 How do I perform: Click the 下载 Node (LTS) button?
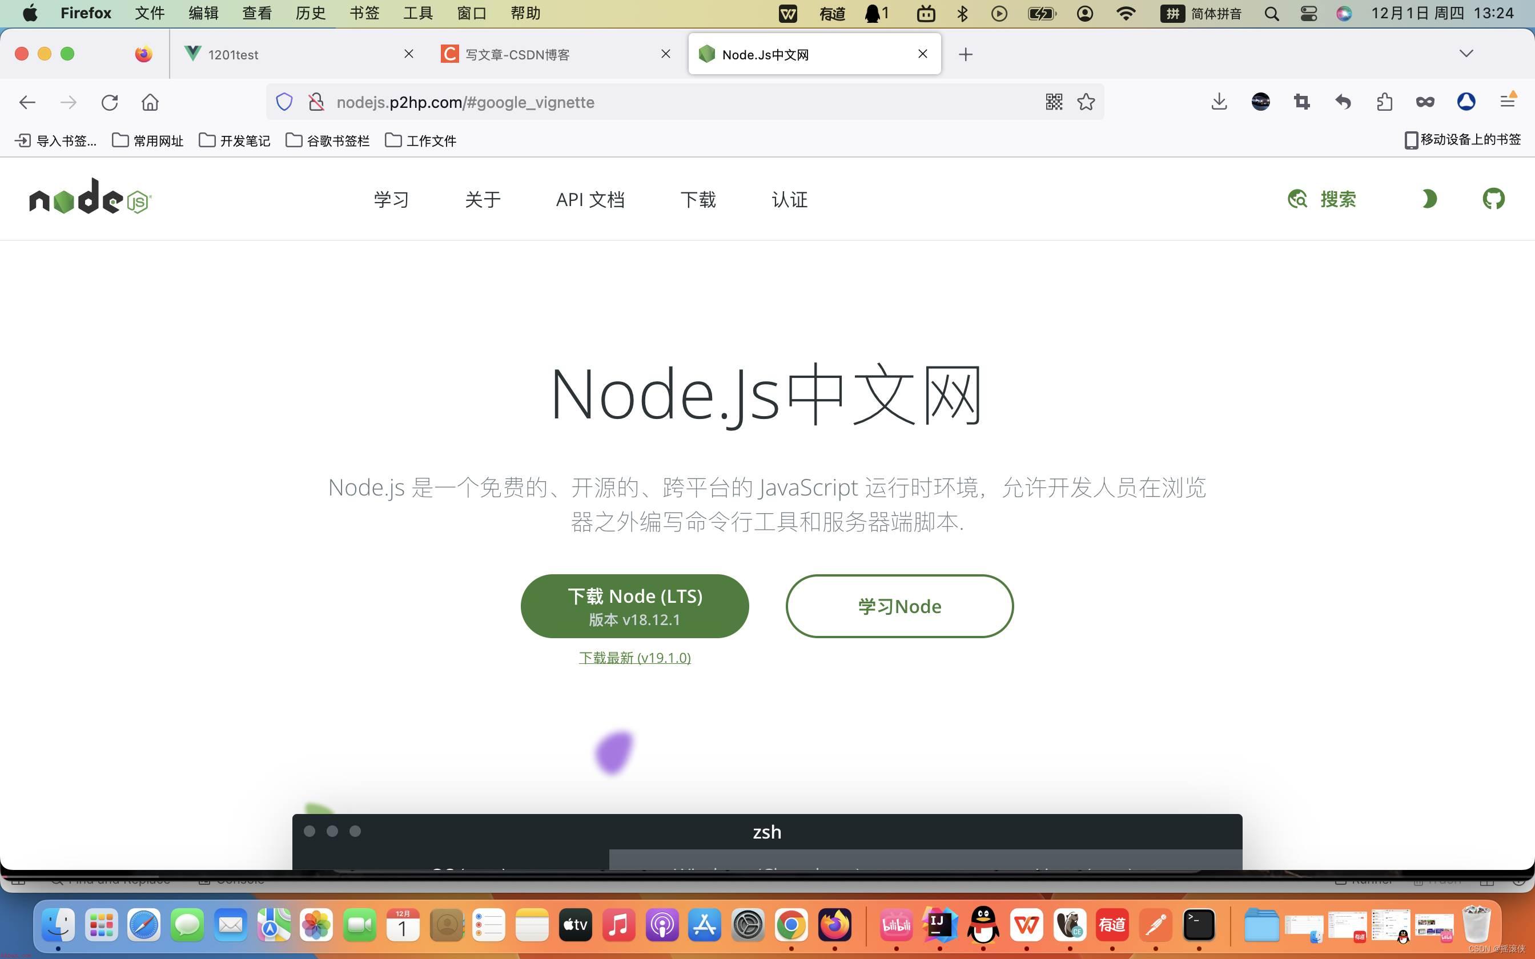pyautogui.click(x=635, y=606)
